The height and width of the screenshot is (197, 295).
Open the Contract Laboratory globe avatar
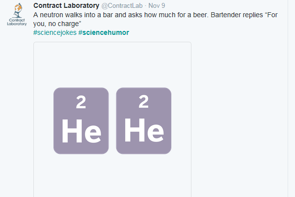click(x=17, y=15)
